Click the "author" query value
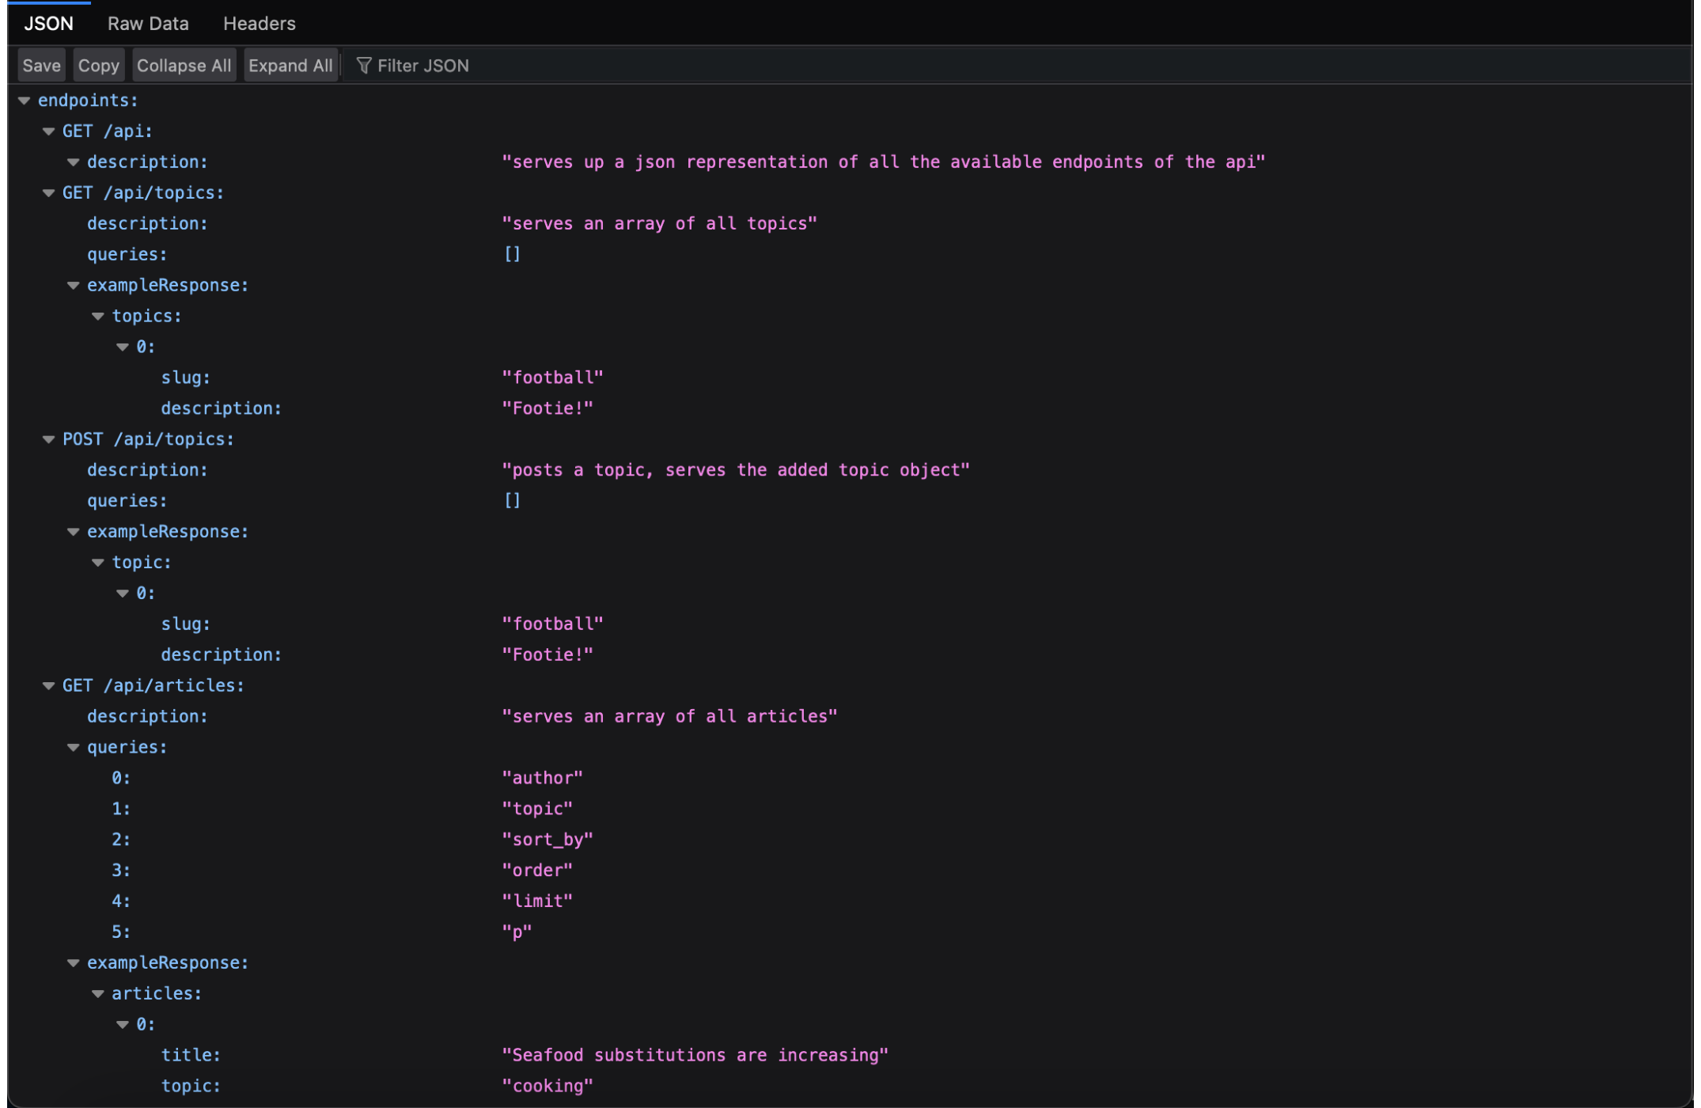Viewport: 1701px width, 1108px height. pos(543,778)
